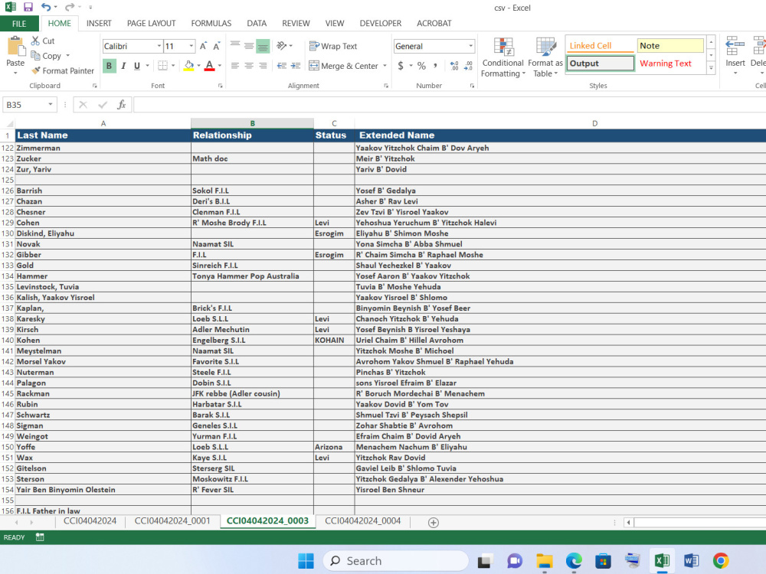Apply the Linked Cell style
The height and width of the screenshot is (574, 766).
(x=601, y=45)
